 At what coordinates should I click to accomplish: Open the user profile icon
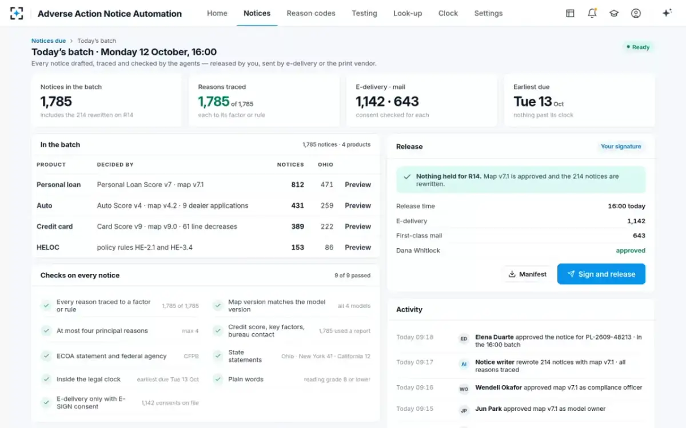(x=636, y=13)
